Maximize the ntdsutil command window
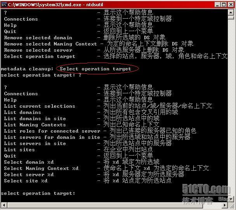Screen dimensions: 236x210 pos(224,5)
